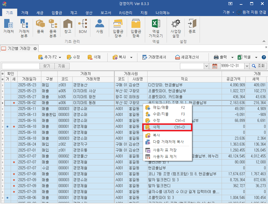Select 다중 거래처에 복사 menu entry
Screen dimensions: 268x204
[x=168, y=142]
